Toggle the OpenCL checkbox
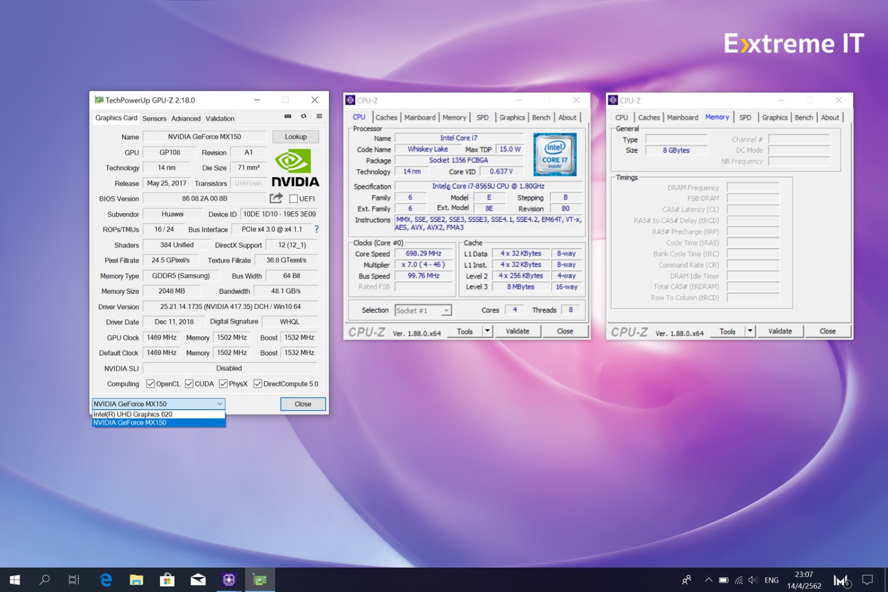This screenshot has width=888, height=592. pos(150,384)
